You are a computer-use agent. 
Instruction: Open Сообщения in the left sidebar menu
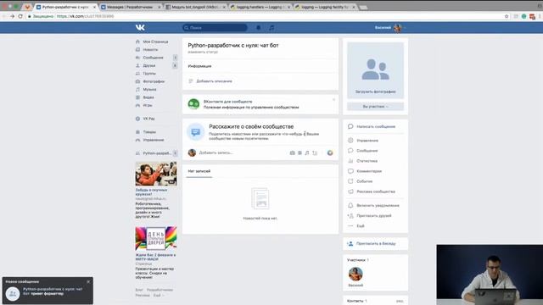pos(153,58)
